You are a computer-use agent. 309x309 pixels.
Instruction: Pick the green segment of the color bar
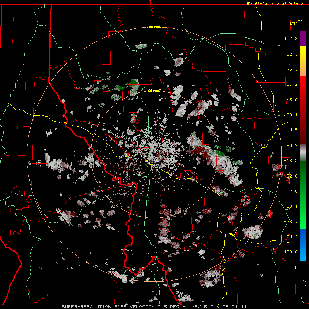pyautogui.click(x=303, y=195)
